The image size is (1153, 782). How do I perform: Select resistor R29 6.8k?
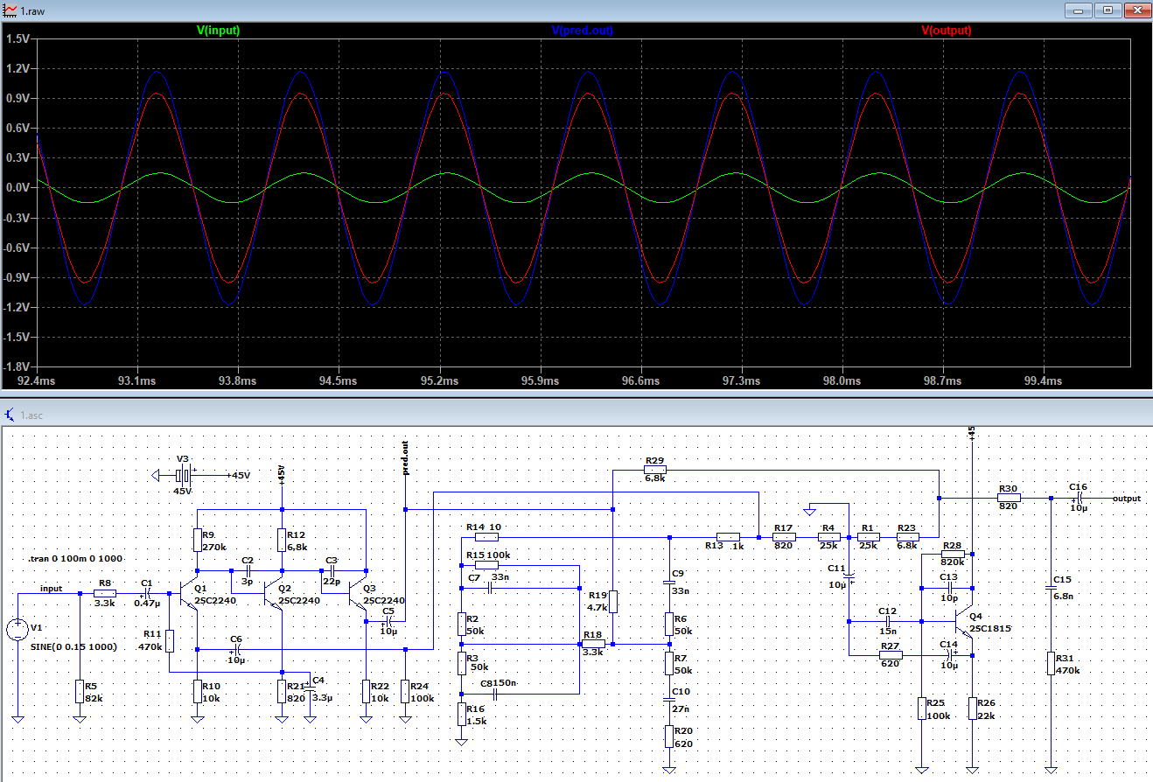(655, 470)
